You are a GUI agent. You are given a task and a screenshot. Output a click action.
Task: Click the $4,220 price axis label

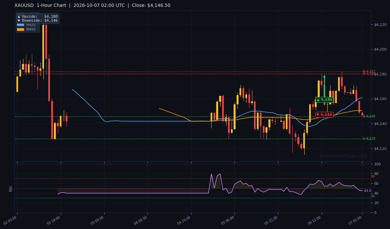[380, 25]
